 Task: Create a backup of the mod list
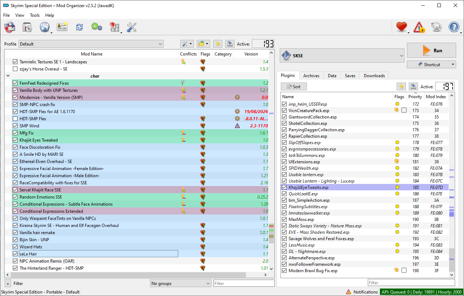[230, 44]
